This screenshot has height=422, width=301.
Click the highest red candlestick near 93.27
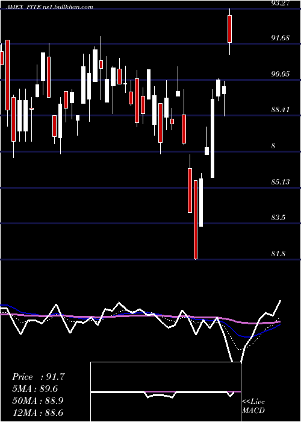point(229,29)
